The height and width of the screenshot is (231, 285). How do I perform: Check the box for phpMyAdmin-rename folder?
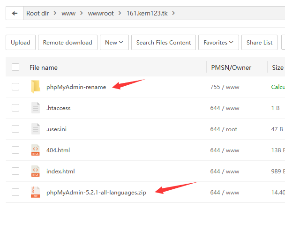15,87
